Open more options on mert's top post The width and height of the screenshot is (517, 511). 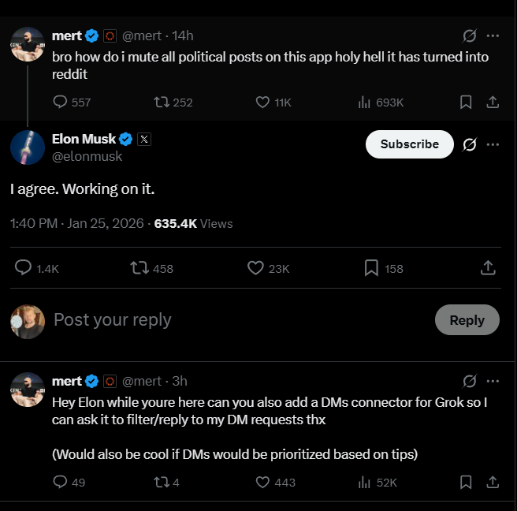(x=493, y=35)
